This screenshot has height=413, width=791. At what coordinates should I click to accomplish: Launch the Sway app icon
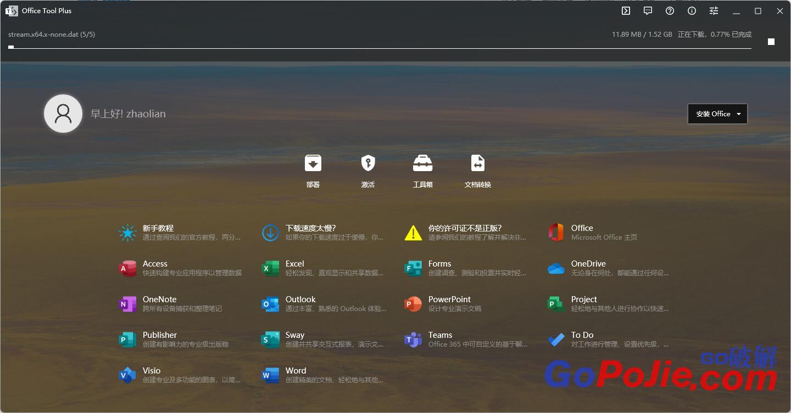(x=270, y=340)
